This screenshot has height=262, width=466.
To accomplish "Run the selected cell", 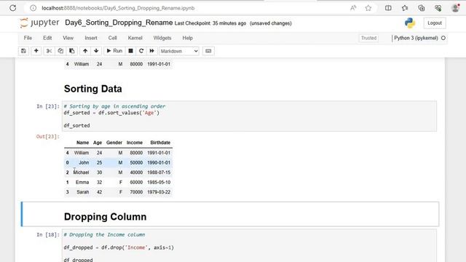I will coord(114,51).
